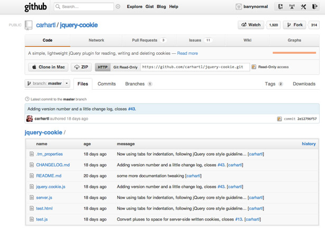Download the ZIP archive
The width and height of the screenshot is (325, 230).
(81, 67)
